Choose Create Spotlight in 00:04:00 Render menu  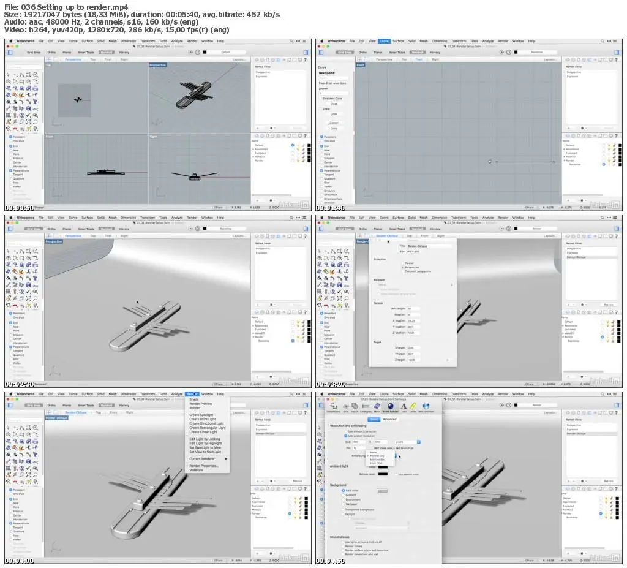tap(201, 415)
